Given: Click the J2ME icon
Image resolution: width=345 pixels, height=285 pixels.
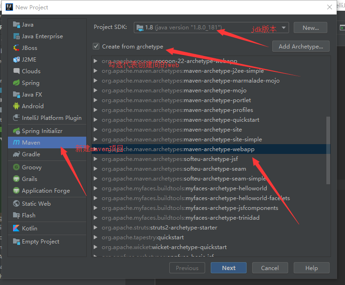Looking at the screenshot, I should tap(16, 59).
